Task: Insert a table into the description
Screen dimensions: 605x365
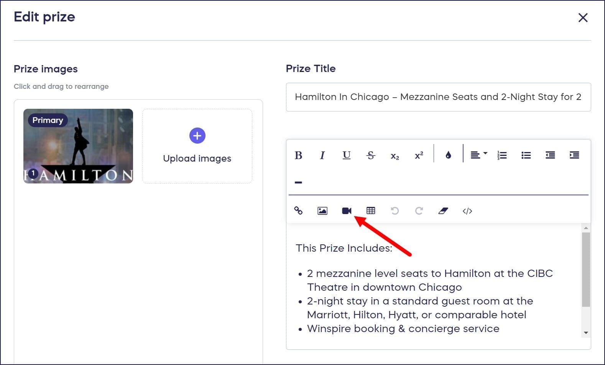Action: coord(371,211)
